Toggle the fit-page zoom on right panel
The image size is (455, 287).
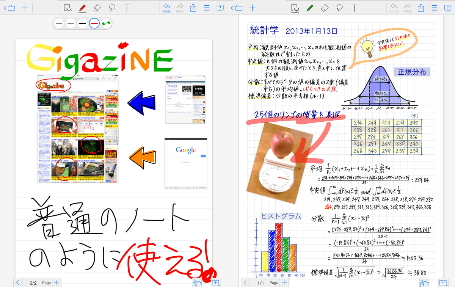click(443, 282)
